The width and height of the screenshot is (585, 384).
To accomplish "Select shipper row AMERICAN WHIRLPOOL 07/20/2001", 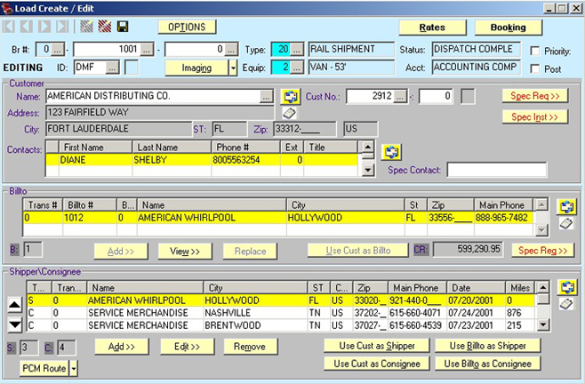I will [x=282, y=300].
